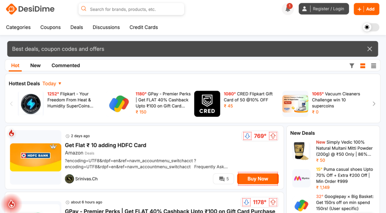Open the Today hottest deals dropdown

(x=52, y=84)
